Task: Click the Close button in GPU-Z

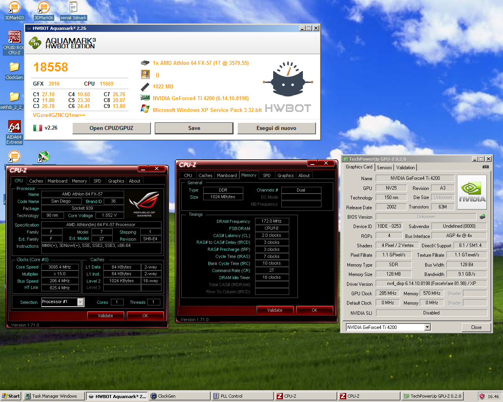Action: click(476, 327)
